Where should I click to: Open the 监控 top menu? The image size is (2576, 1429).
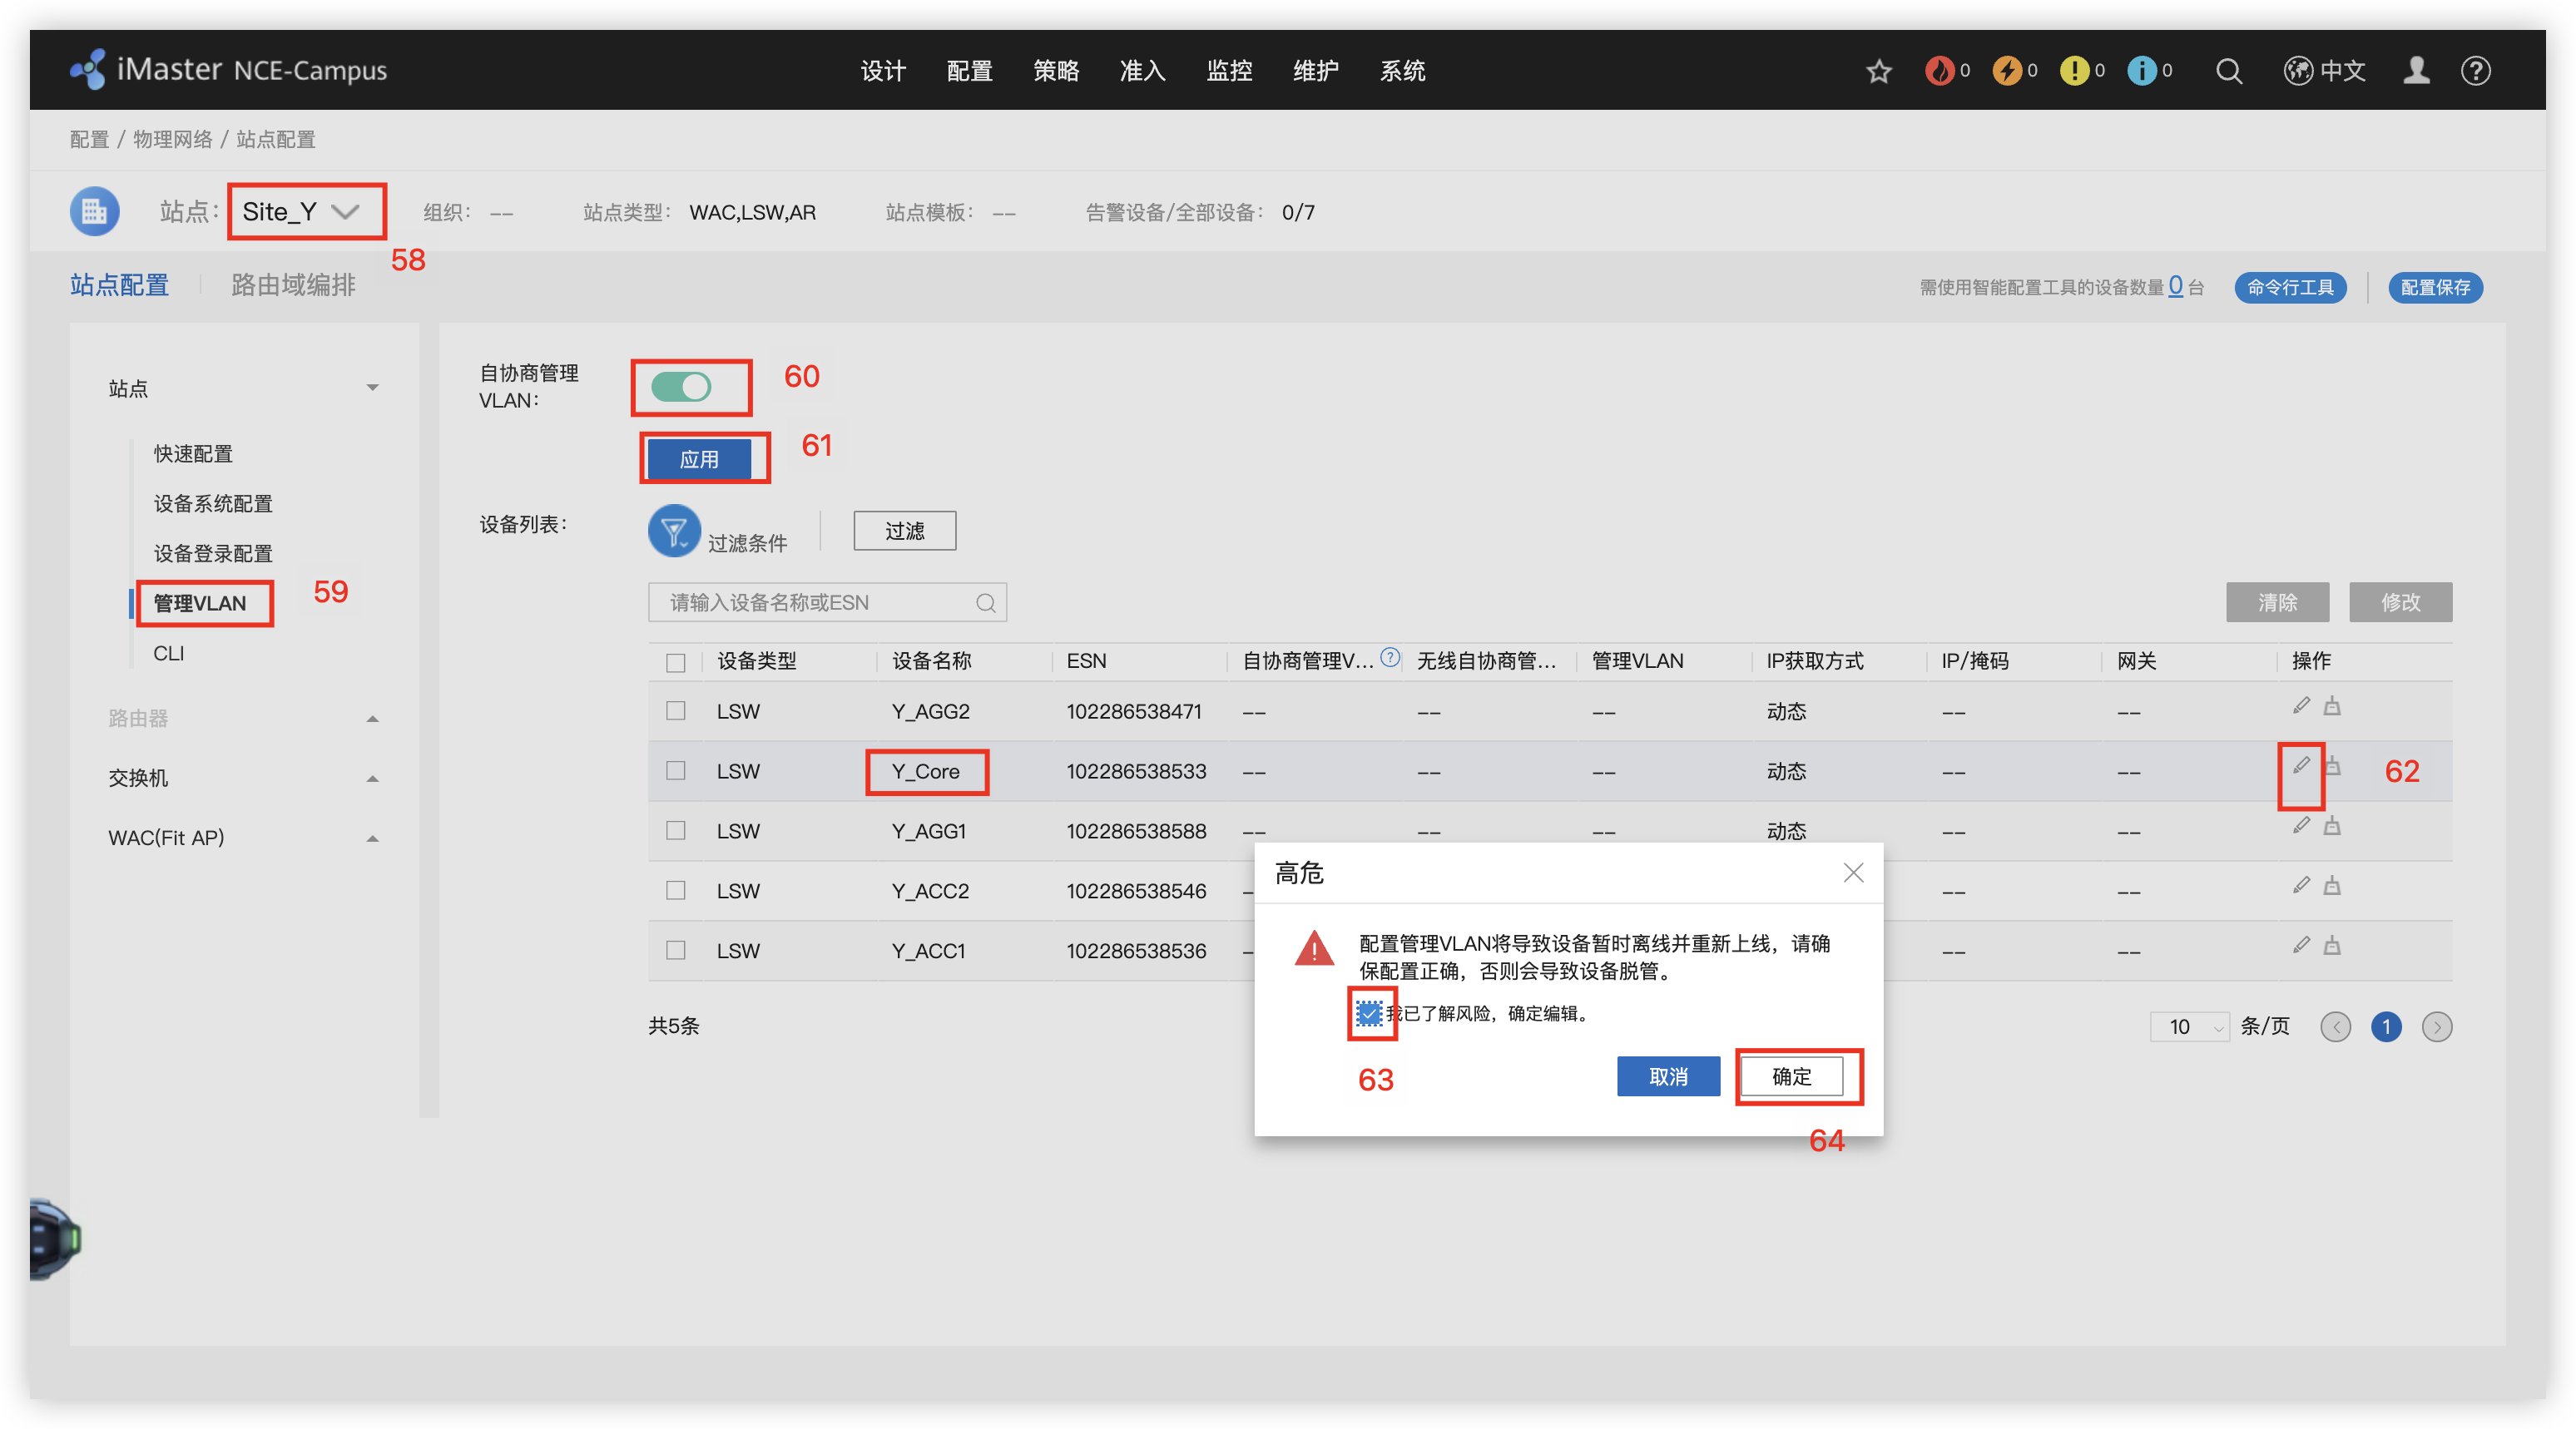[x=1229, y=71]
